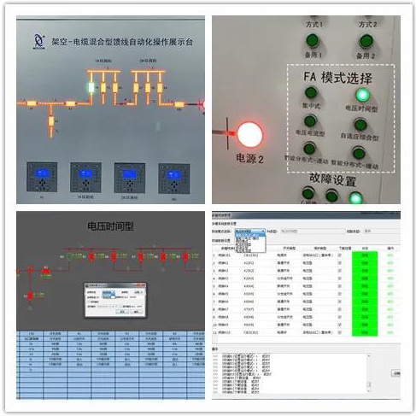The width and height of the screenshot is (416, 416).
Task: Click the left confirm button in the dialog
Action: 122,312
